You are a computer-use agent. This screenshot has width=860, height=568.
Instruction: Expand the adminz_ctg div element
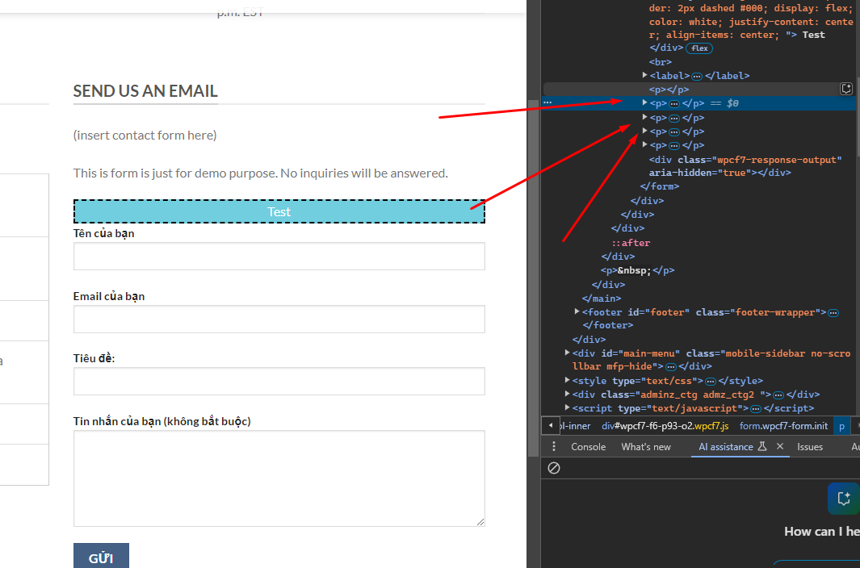pos(568,393)
